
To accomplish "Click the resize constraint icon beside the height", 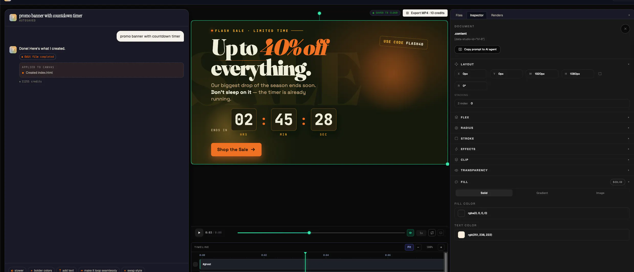I will (600, 74).
